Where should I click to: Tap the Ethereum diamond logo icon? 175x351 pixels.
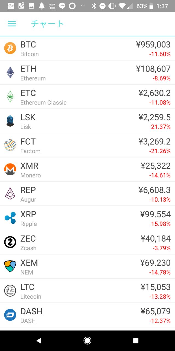(10, 73)
